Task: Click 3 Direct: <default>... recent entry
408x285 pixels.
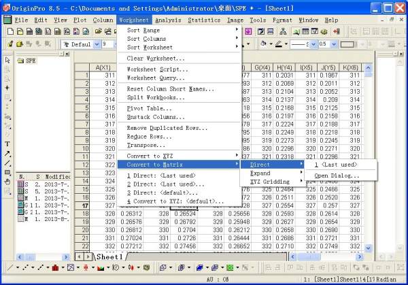Action: pyautogui.click(x=180, y=192)
